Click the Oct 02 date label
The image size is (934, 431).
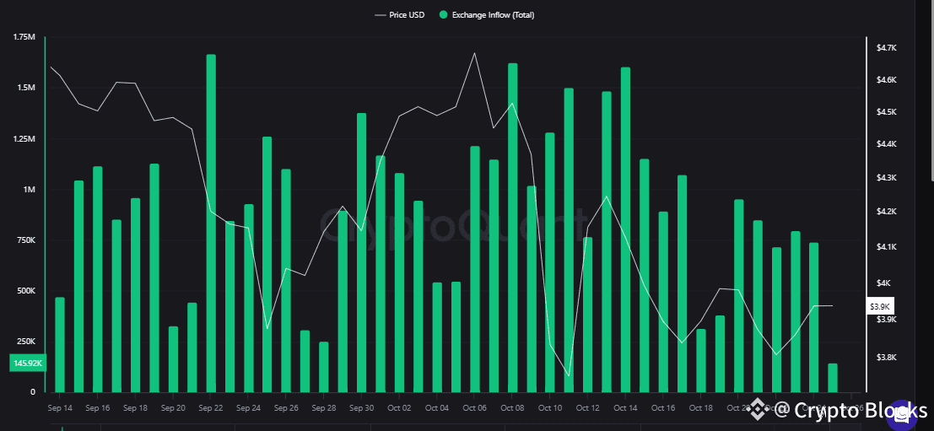click(399, 408)
